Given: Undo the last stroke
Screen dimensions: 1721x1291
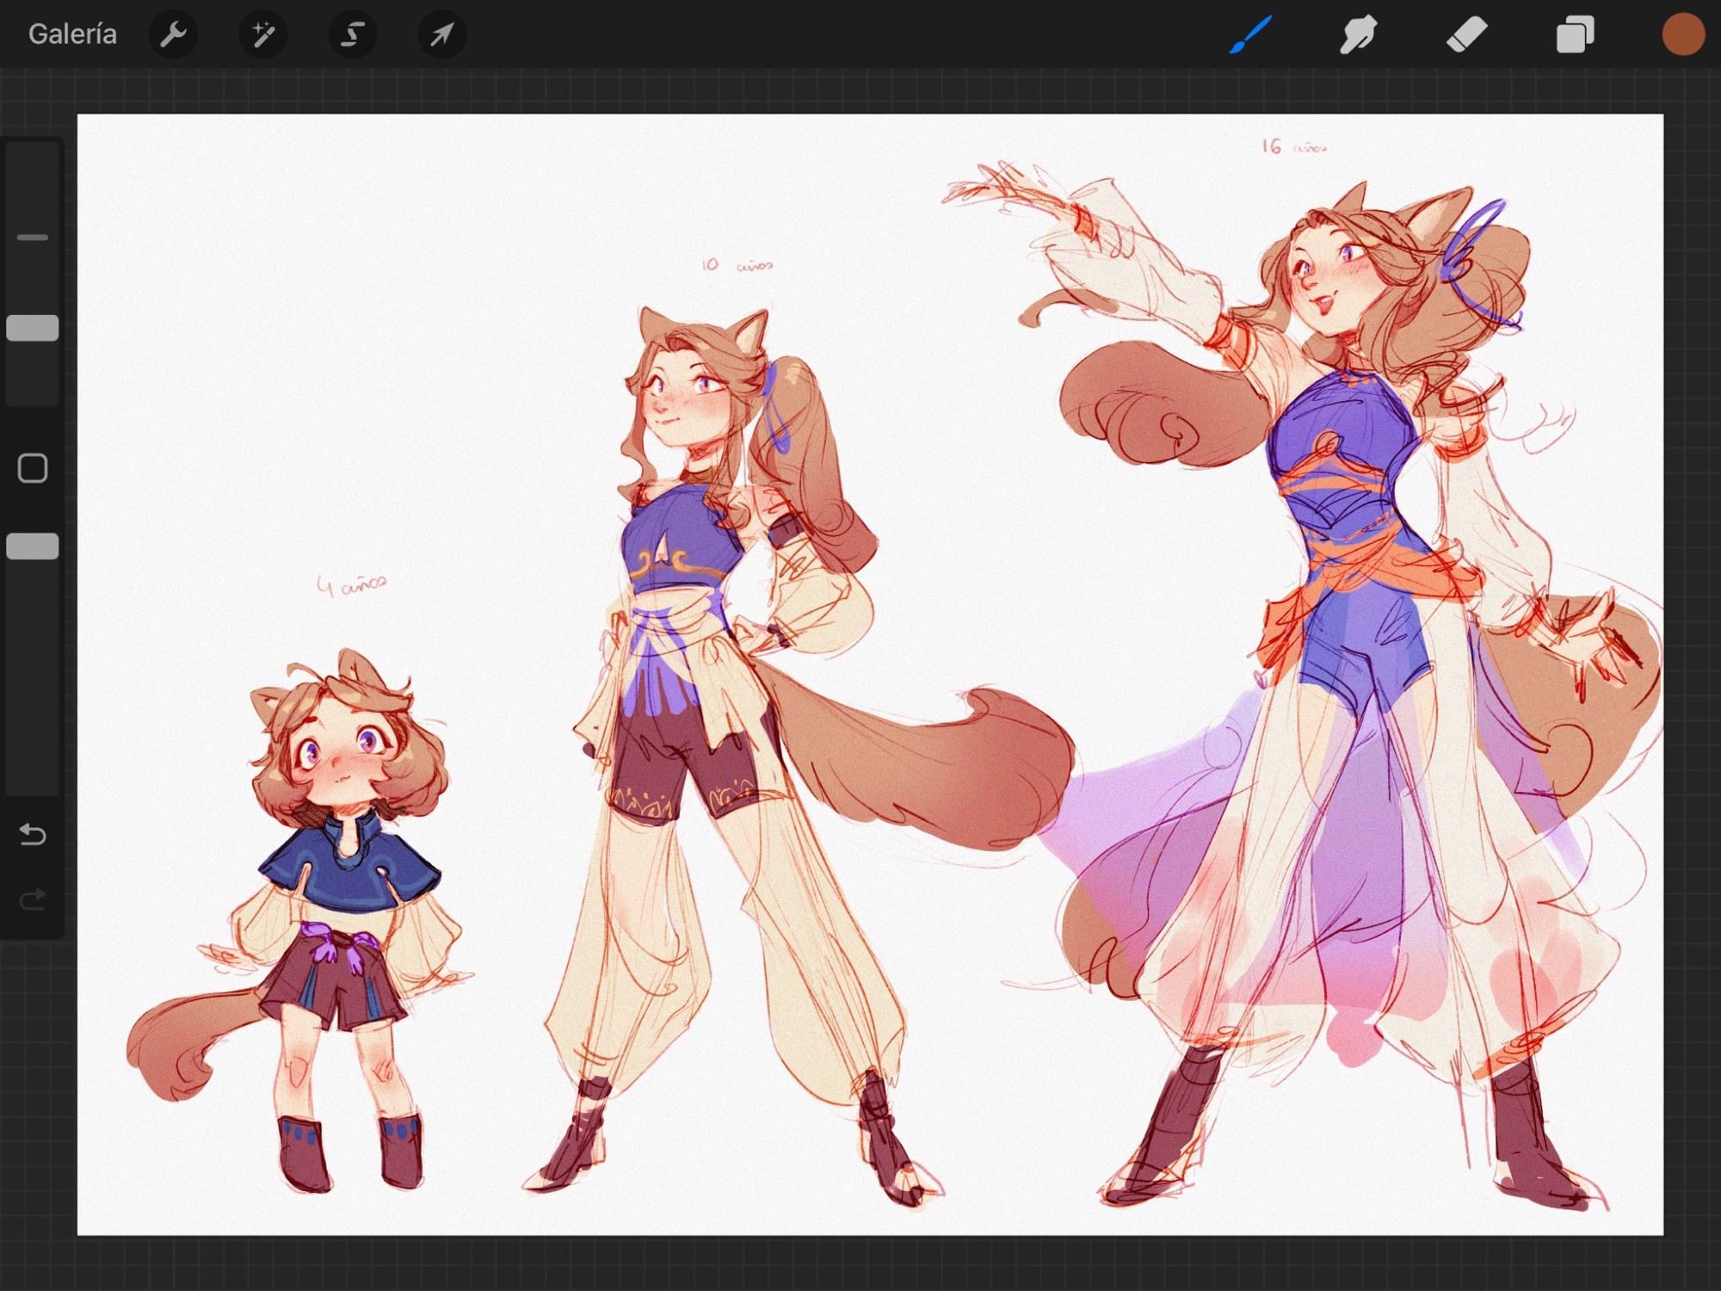Looking at the screenshot, I should click(x=33, y=834).
